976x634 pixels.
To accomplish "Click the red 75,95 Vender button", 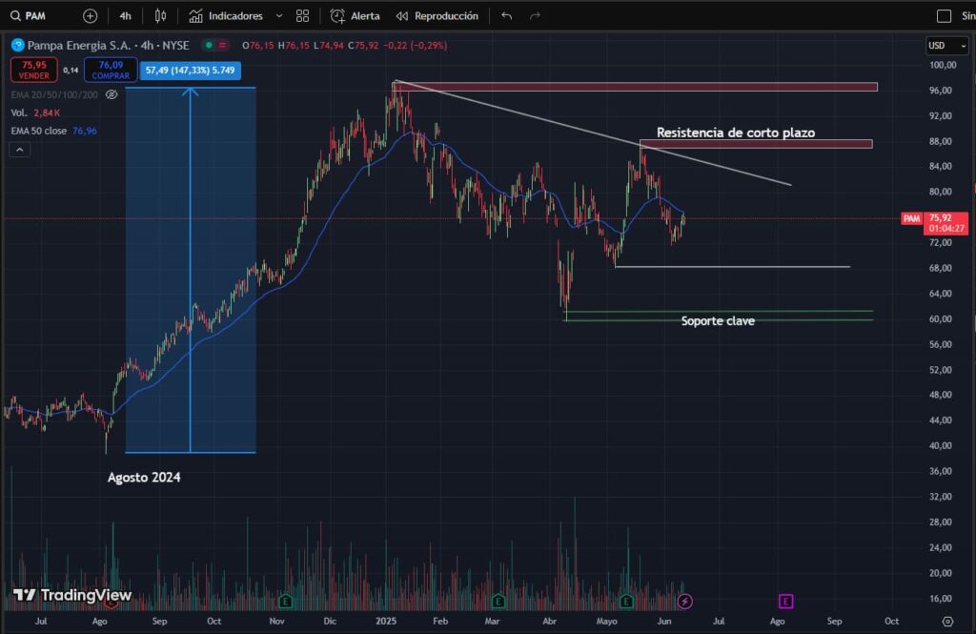I will click(33, 70).
